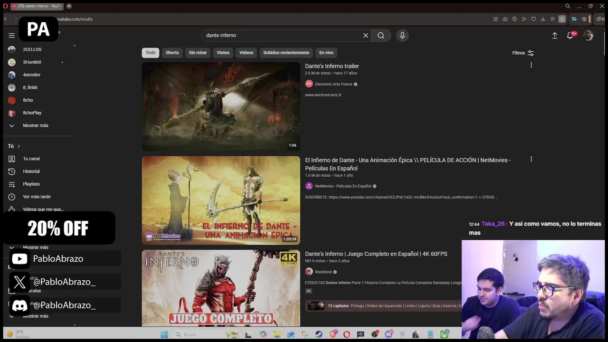Play Juego Completo 4K thumbnail
The image size is (608, 342).
click(221, 288)
